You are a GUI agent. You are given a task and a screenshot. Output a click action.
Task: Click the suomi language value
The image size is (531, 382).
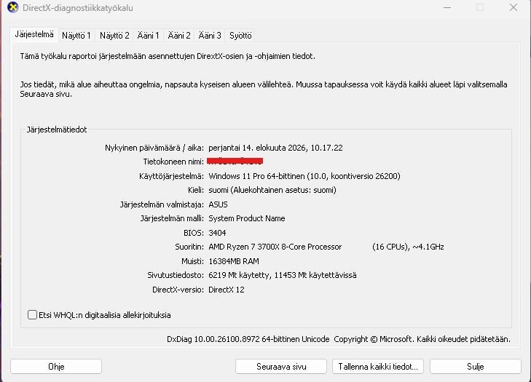tap(272, 190)
